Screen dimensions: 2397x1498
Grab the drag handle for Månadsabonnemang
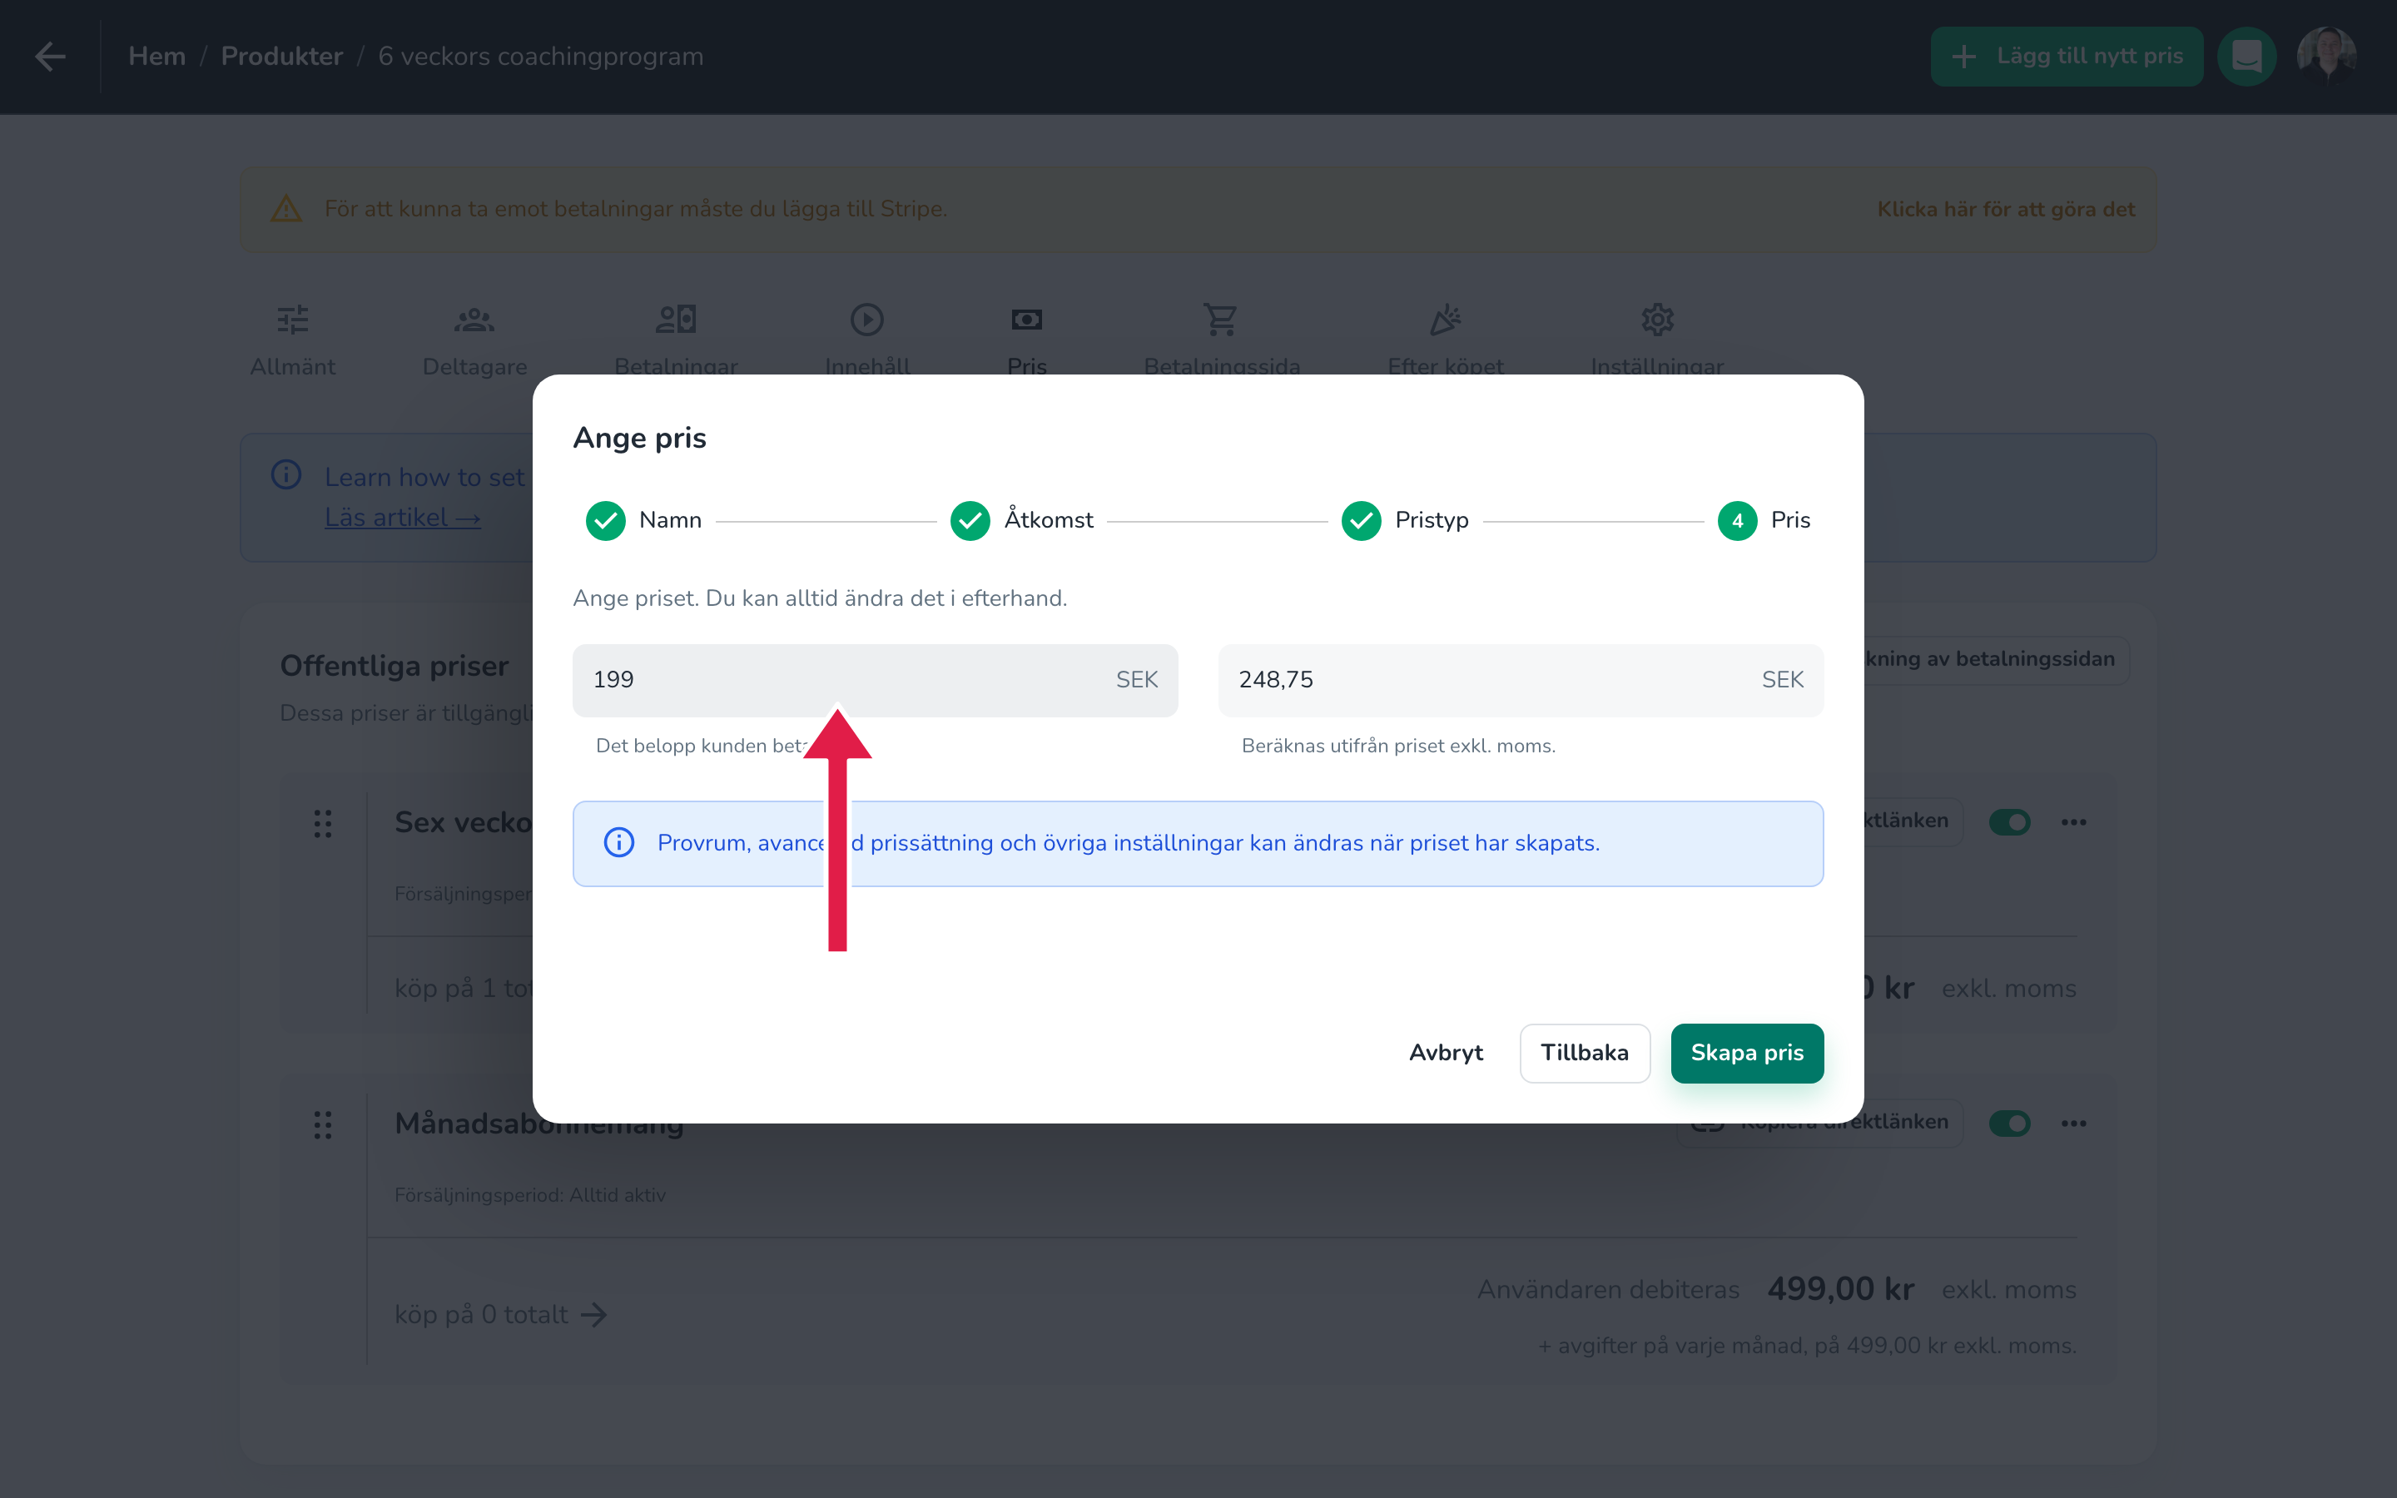point(323,1124)
